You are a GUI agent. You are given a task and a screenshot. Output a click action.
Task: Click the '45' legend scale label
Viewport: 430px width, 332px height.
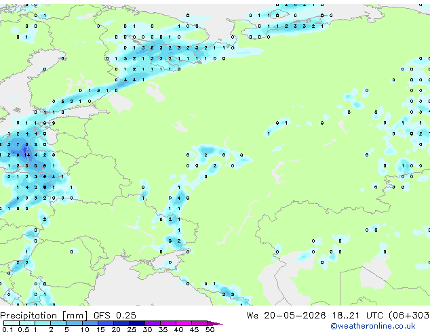[194, 329]
